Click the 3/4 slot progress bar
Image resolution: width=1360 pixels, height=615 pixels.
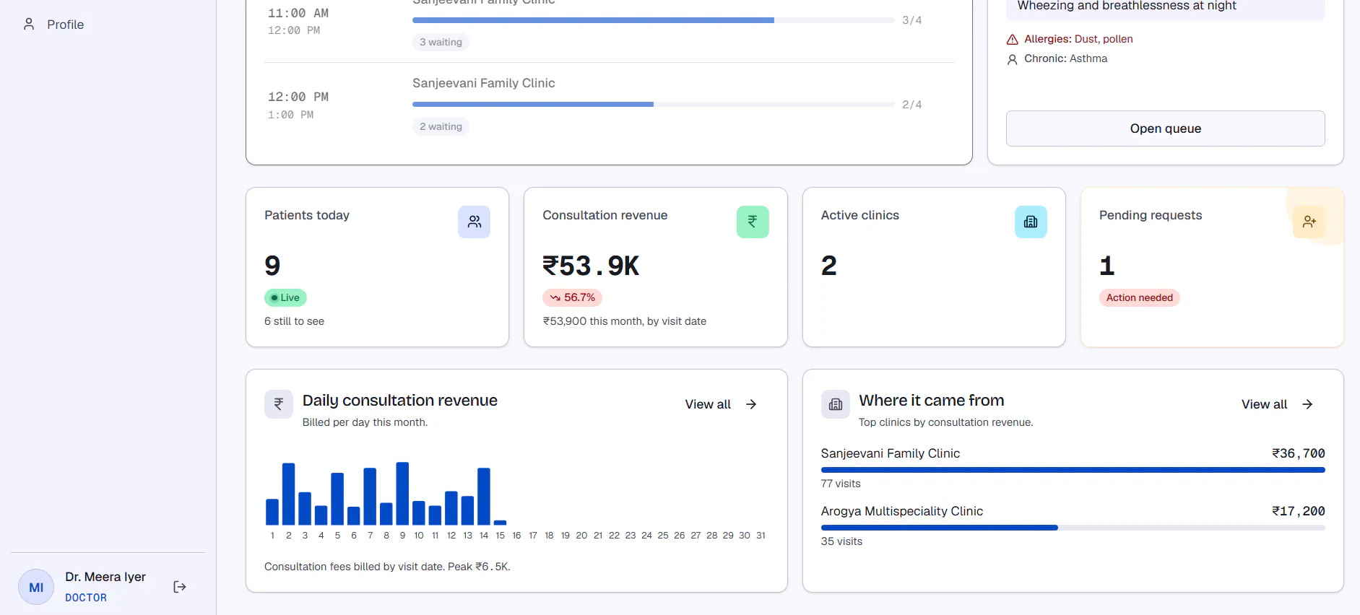click(654, 20)
